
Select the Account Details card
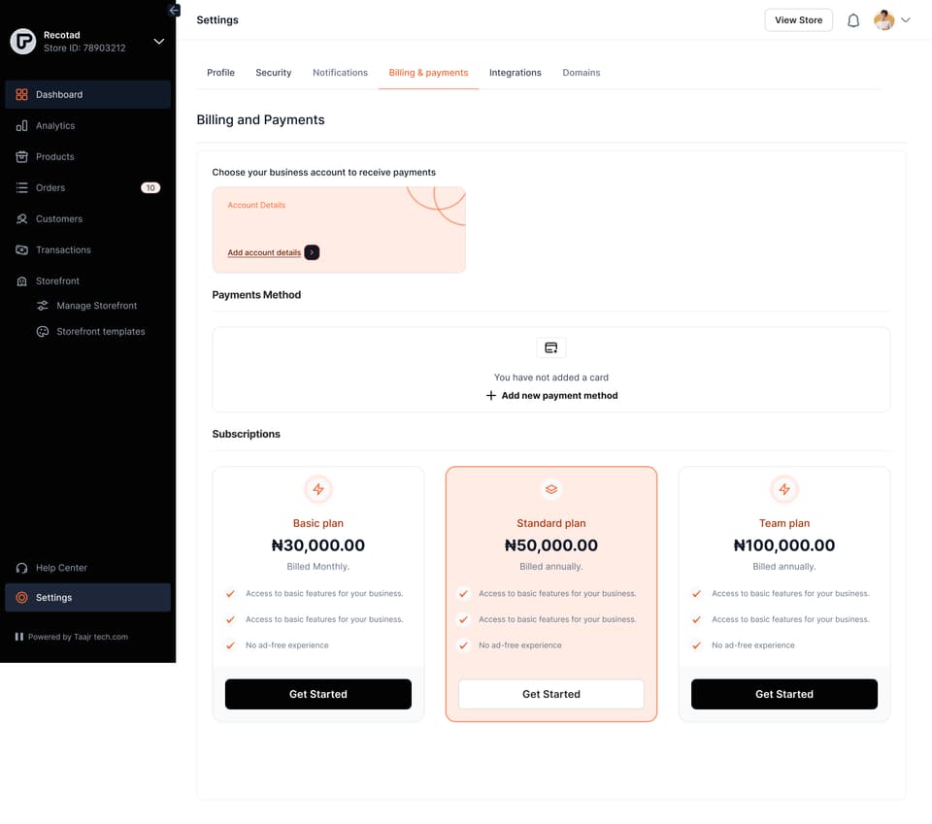[x=339, y=230]
